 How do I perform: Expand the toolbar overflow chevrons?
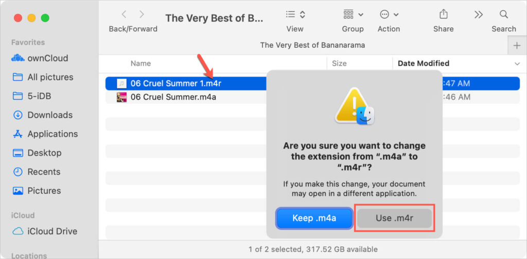479,14
